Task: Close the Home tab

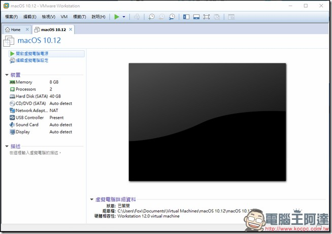Action: click(27, 29)
